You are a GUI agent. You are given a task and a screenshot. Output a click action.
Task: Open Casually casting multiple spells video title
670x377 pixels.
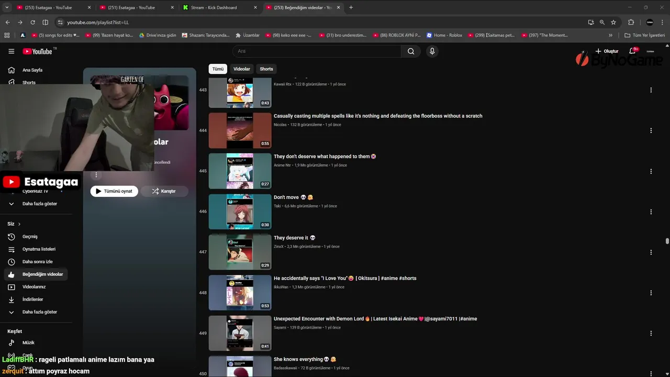click(x=378, y=116)
